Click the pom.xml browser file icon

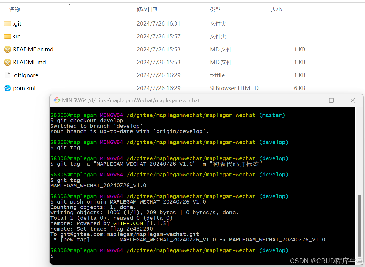click(8, 88)
